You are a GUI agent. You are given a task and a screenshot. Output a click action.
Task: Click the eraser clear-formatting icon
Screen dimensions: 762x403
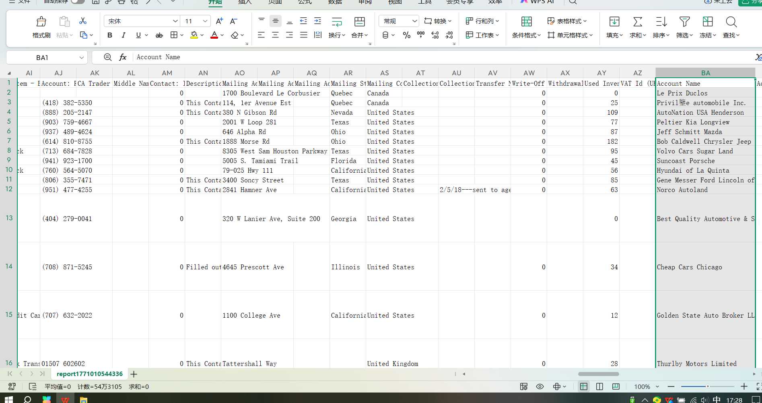click(x=235, y=35)
